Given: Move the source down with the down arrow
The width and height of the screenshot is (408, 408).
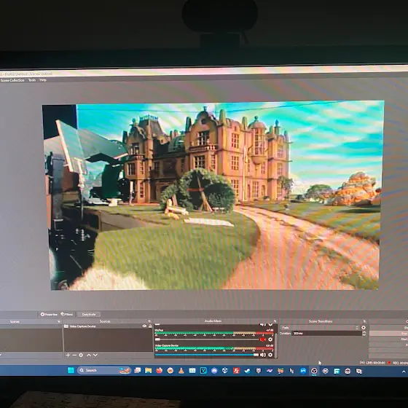Looking at the screenshot, I should coord(95,355).
